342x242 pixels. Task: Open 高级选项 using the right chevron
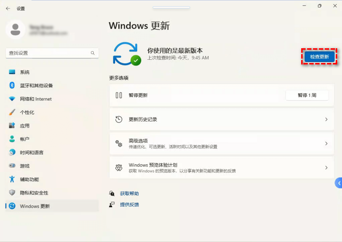(327, 144)
